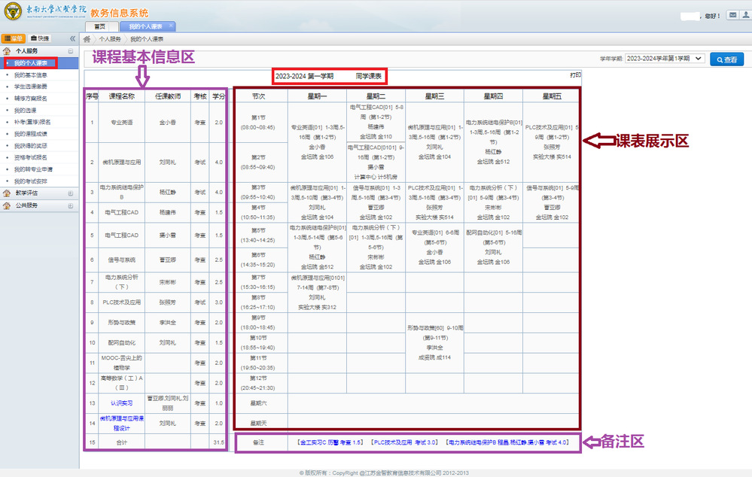
Task: Select 我的选课 in the sidebar
Action: tap(25, 111)
